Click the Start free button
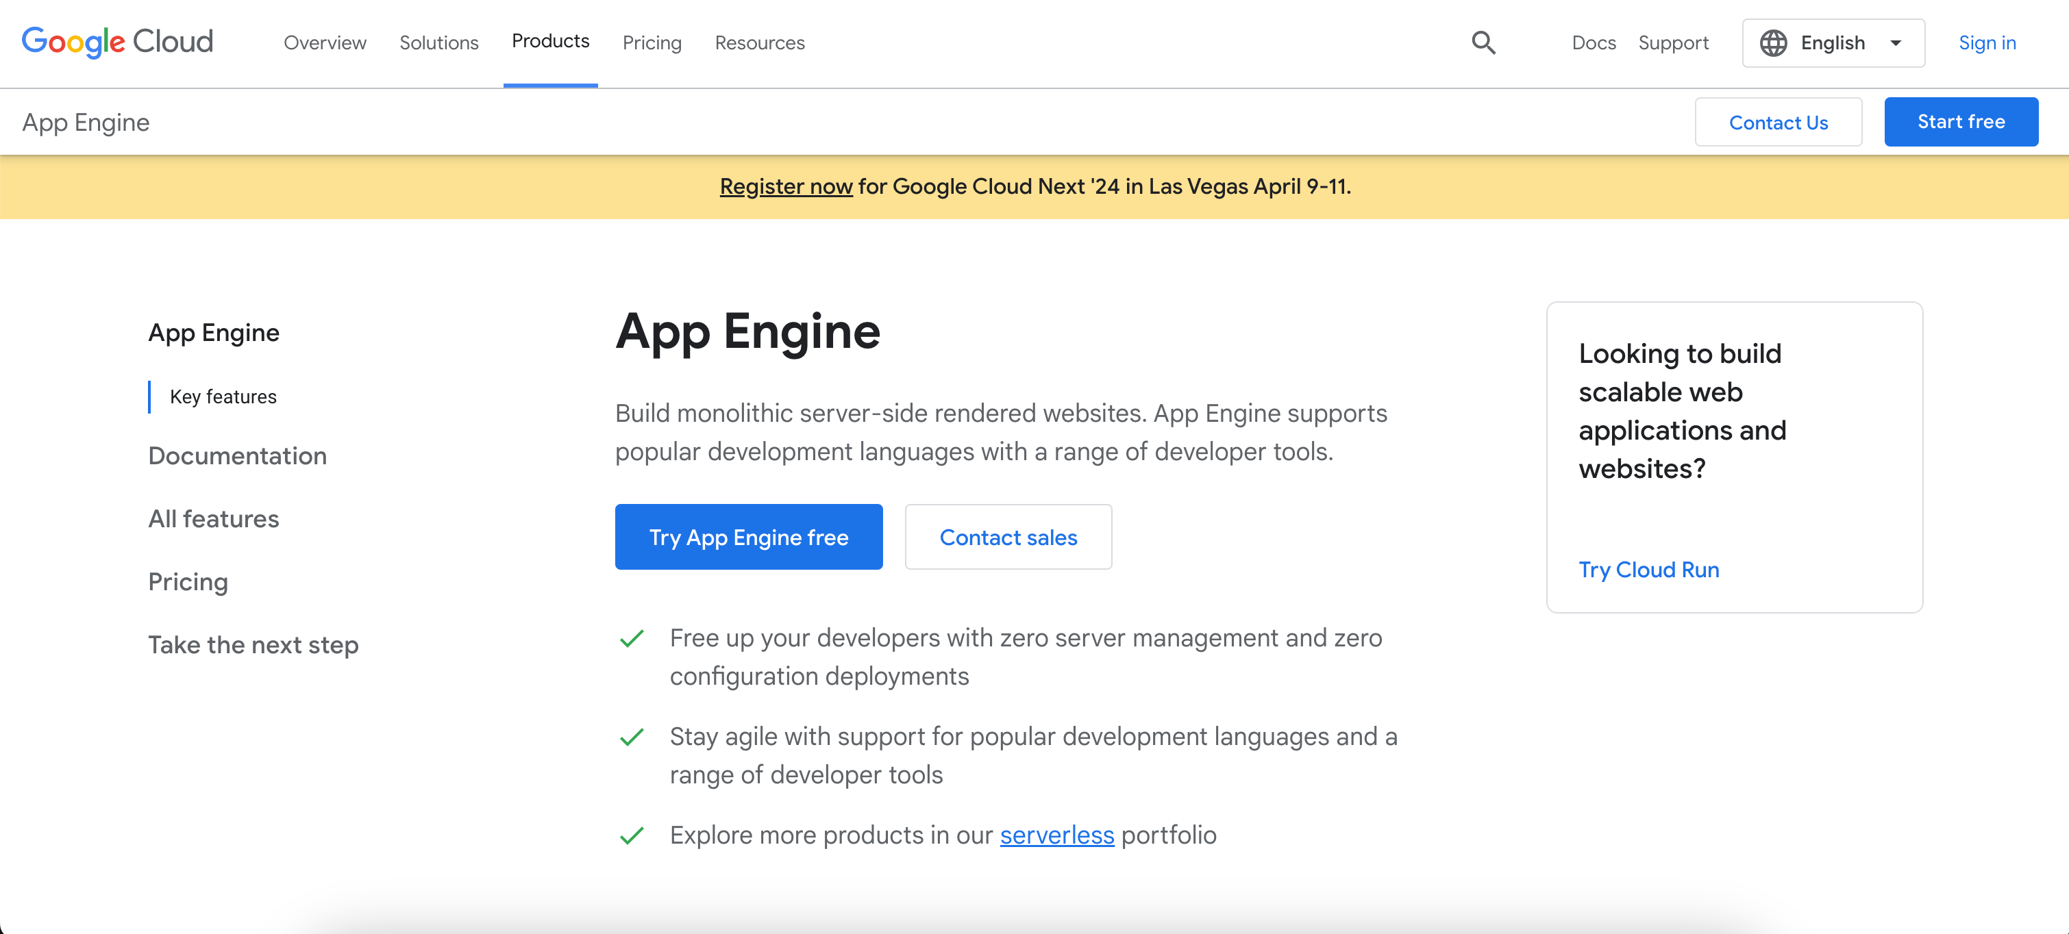2069x934 pixels. pyautogui.click(x=1961, y=121)
